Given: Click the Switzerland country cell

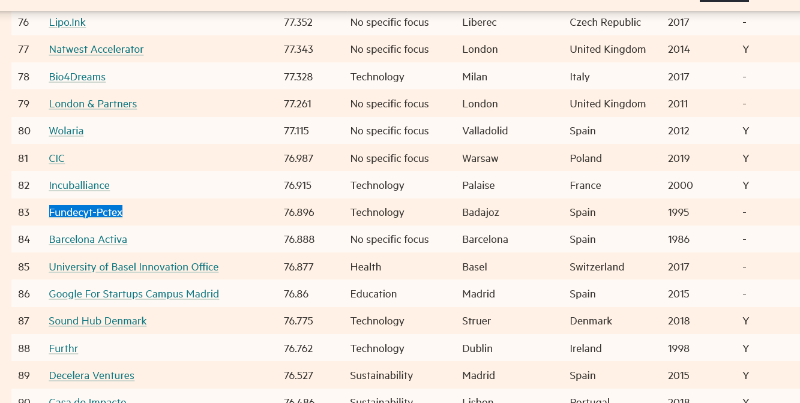Looking at the screenshot, I should pos(597,267).
